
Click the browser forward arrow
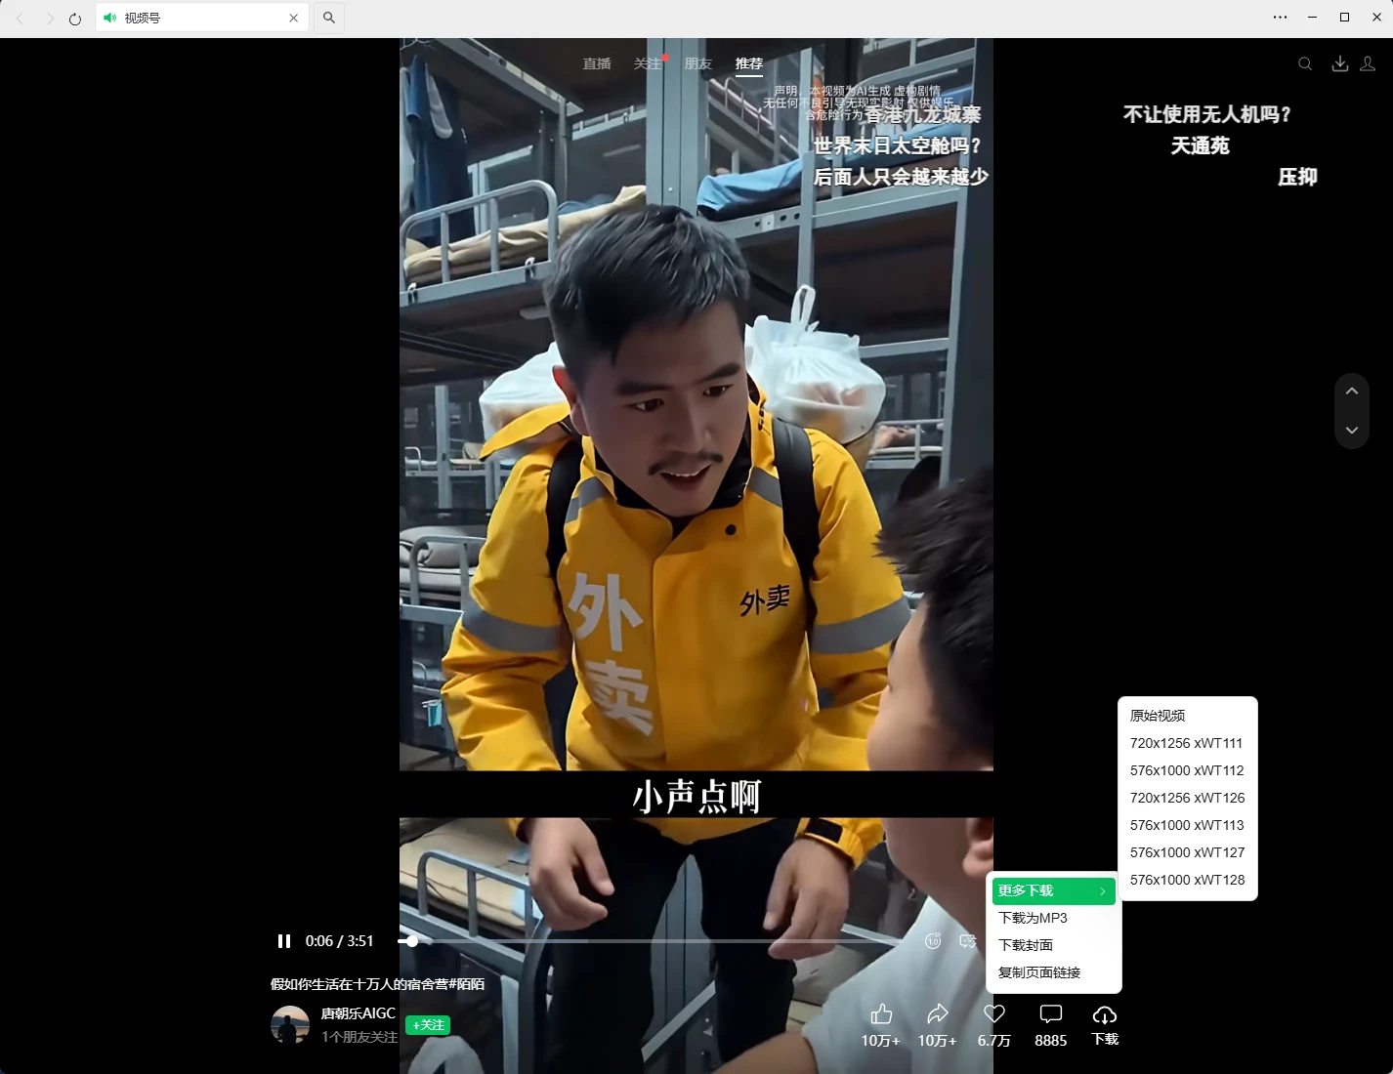49,18
